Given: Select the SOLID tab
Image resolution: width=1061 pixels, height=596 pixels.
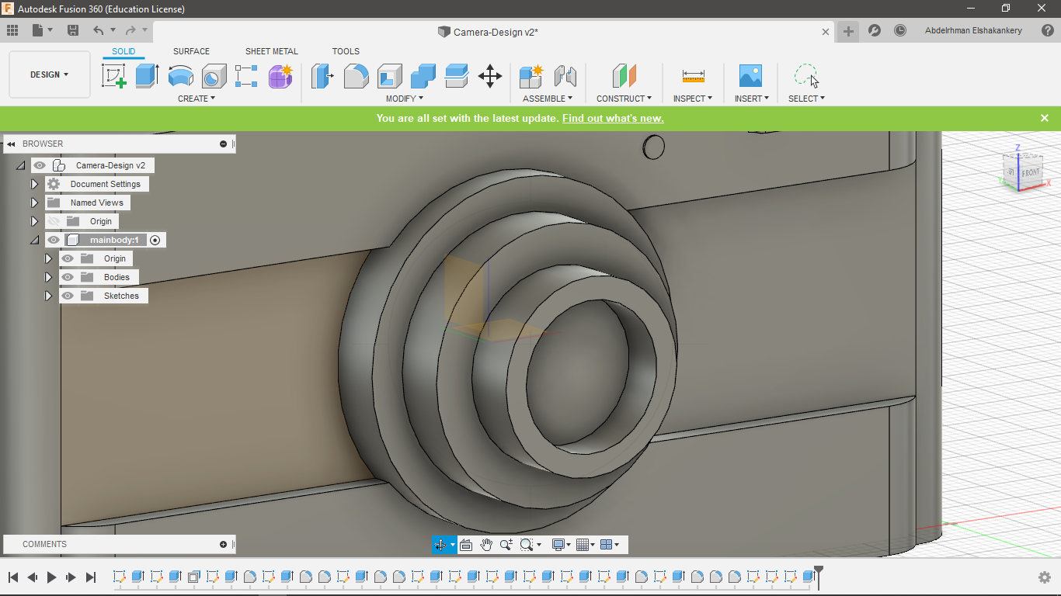Looking at the screenshot, I should 123,51.
